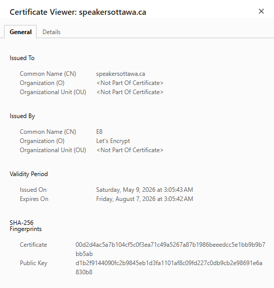Click the Expires On date Friday, August 7, 2026
Screen dimensions: 274x288
click(x=145, y=199)
